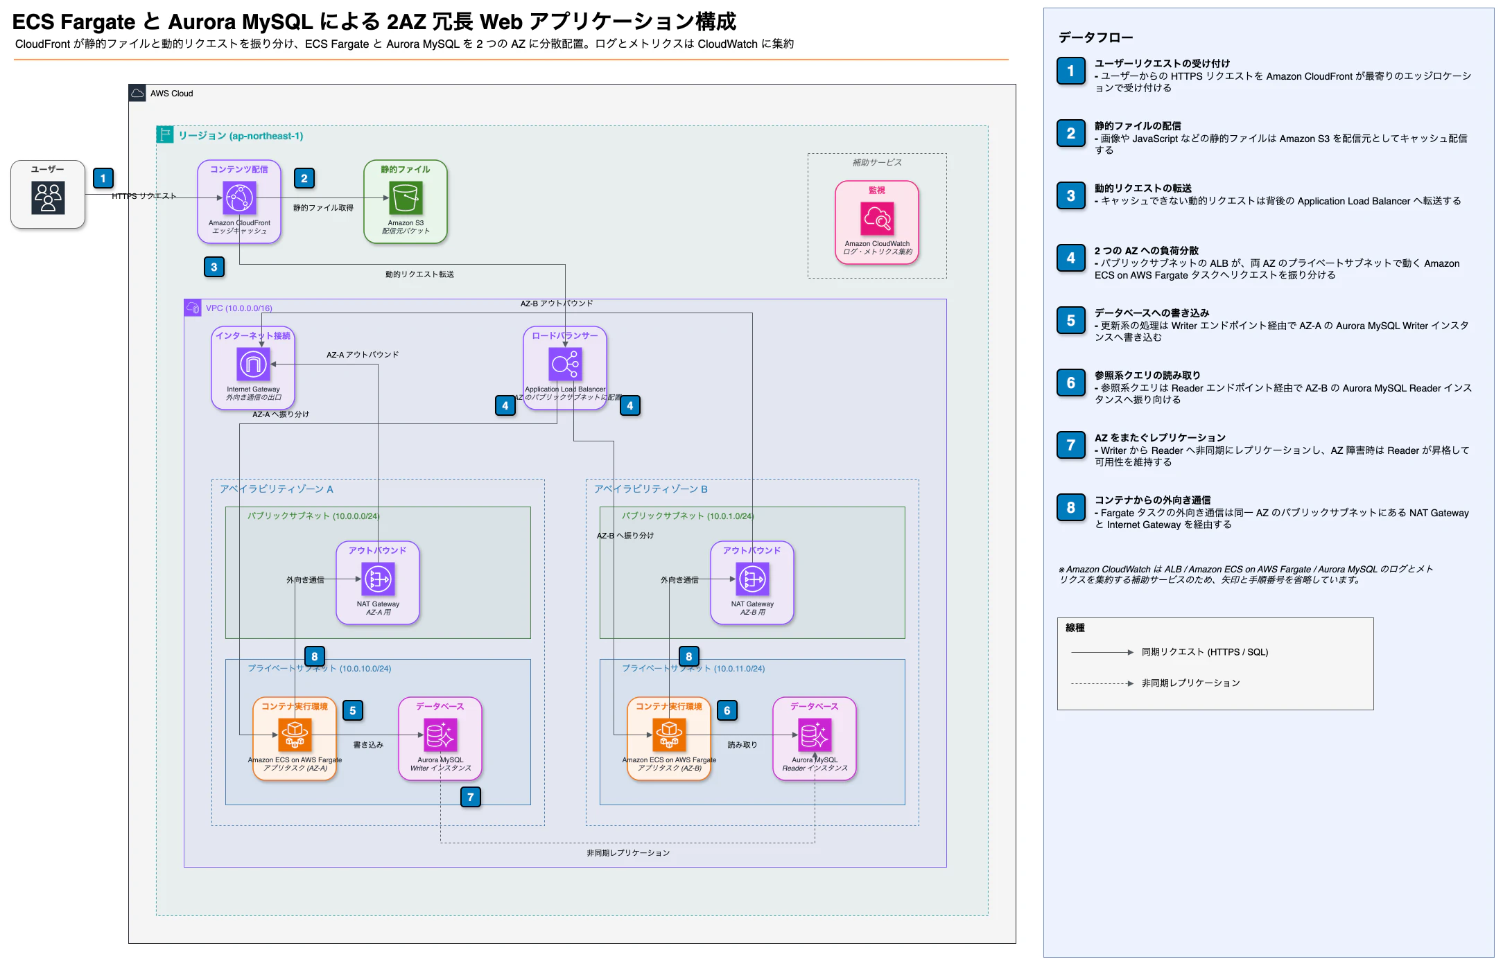Screen dimensions: 1503x966
Task: Select the 'VPC (10.0.0.0/16)' label
Action: click(x=239, y=308)
